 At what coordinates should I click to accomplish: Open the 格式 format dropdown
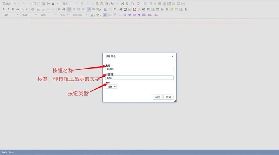[x=29, y=15]
